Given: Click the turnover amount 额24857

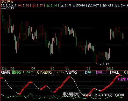Looking at the screenshot, I should click(x=93, y=5).
